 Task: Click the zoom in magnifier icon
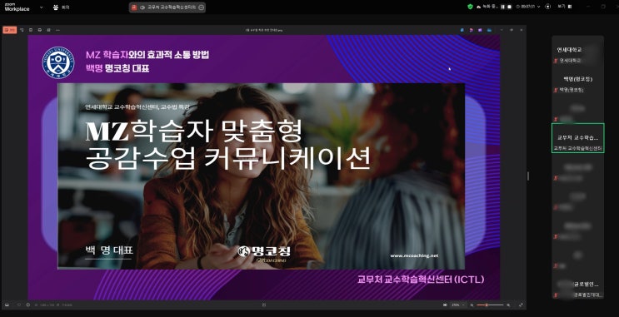[508, 305]
